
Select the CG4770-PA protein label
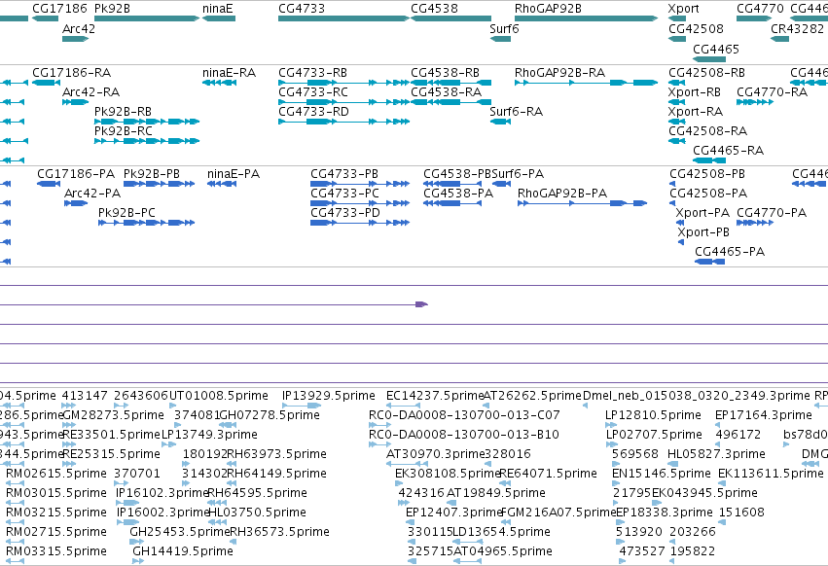coord(772,212)
